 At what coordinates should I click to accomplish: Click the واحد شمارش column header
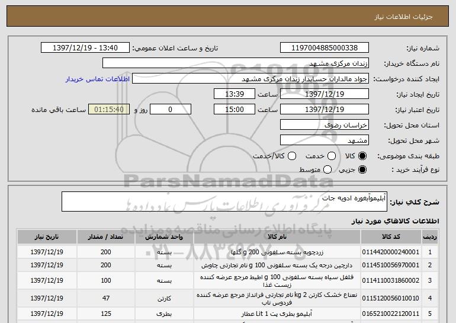tap(164, 237)
